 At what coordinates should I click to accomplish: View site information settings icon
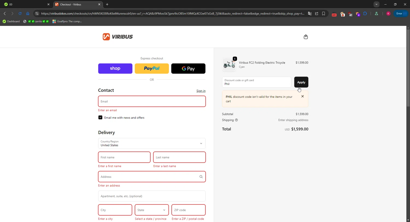[37, 13]
